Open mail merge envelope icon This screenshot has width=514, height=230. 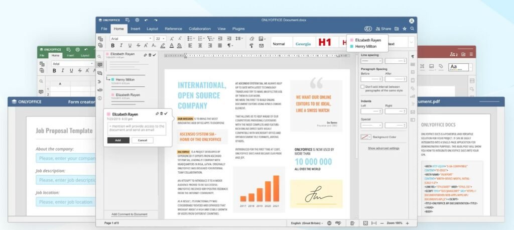(x=261, y=46)
